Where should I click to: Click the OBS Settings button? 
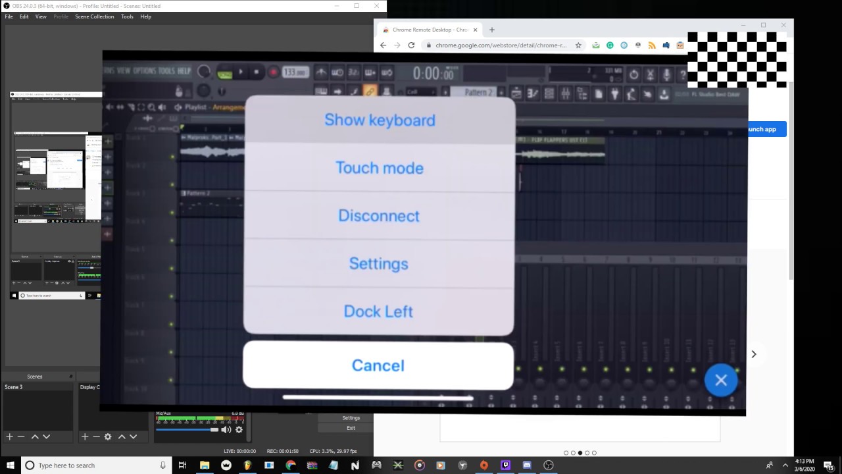pyautogui.click(x=351, y=417)
